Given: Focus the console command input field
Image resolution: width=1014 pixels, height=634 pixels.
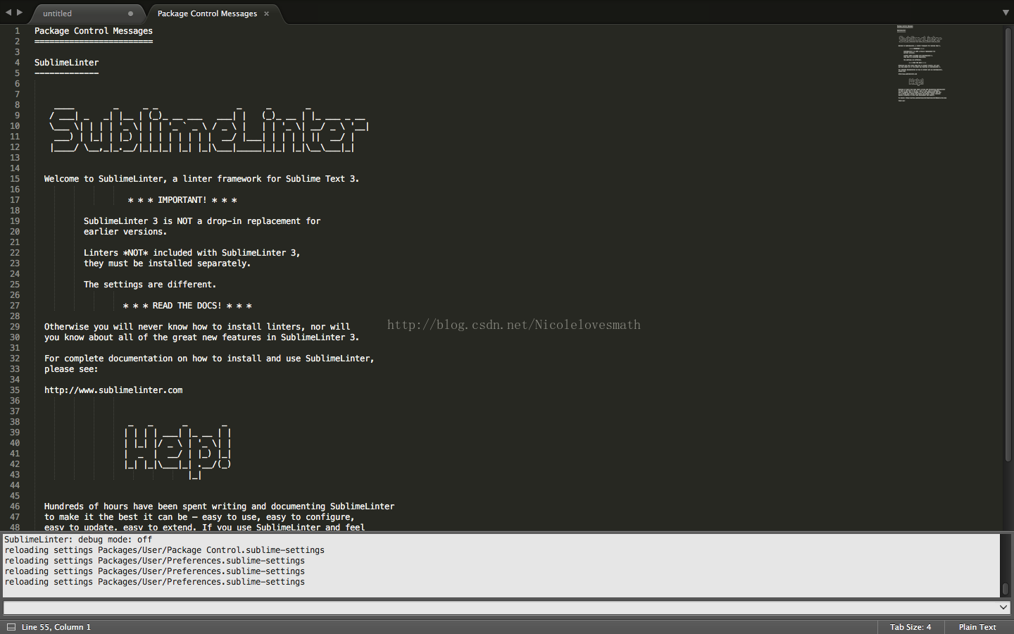Looking at the screenshot, I should (x=500, y=607).
